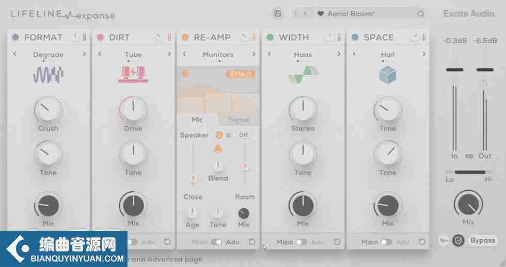This screenshot has width=506, height=267.
Task: Click the Excite Audio logo
Action: point(469,14)
